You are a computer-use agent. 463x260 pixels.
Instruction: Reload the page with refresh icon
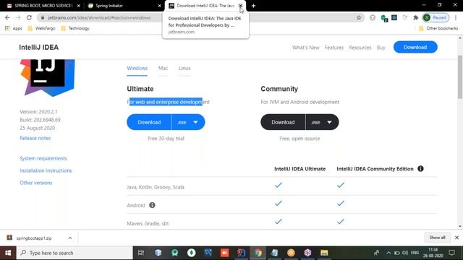29,17
